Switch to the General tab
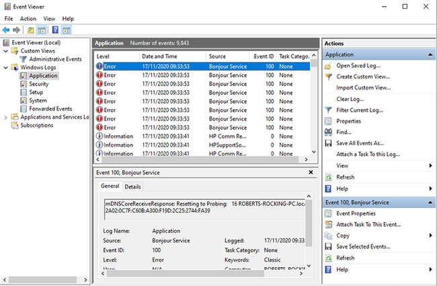Viewport: 437px width, 286px height. pyautogui.click(x=110, y=186)
